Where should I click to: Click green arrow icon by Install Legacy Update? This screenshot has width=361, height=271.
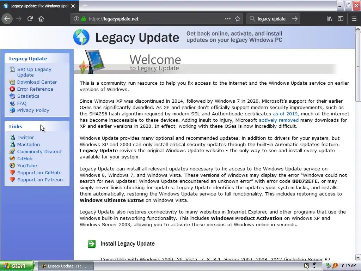coord(92,244)
